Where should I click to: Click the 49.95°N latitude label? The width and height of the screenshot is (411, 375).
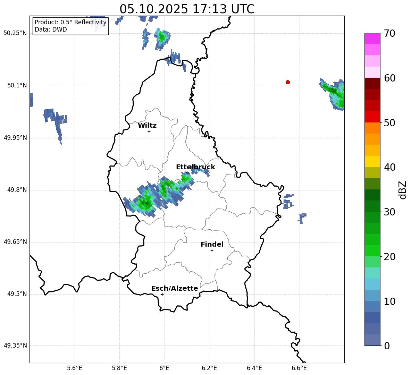pyautogui.click(x=15, y=138)
